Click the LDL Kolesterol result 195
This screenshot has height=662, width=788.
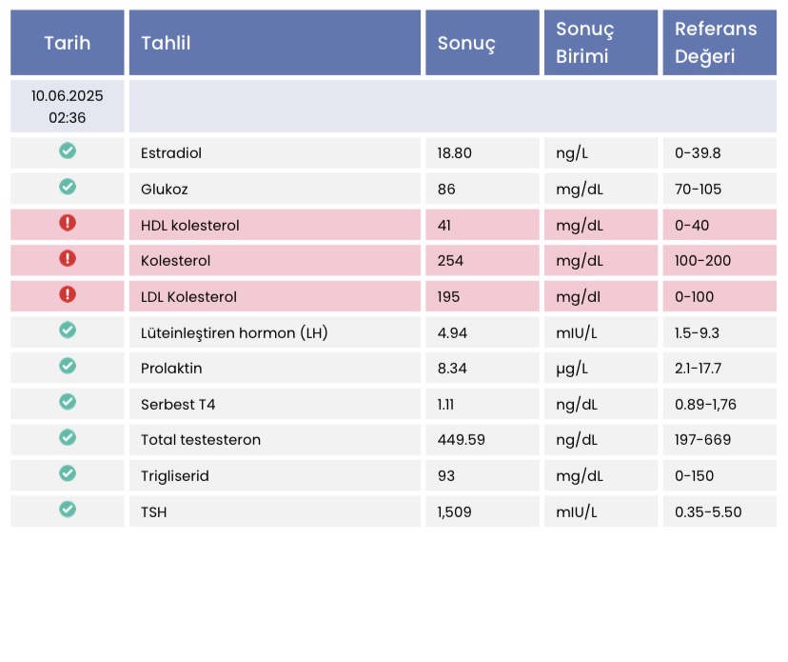pos(448,297)
